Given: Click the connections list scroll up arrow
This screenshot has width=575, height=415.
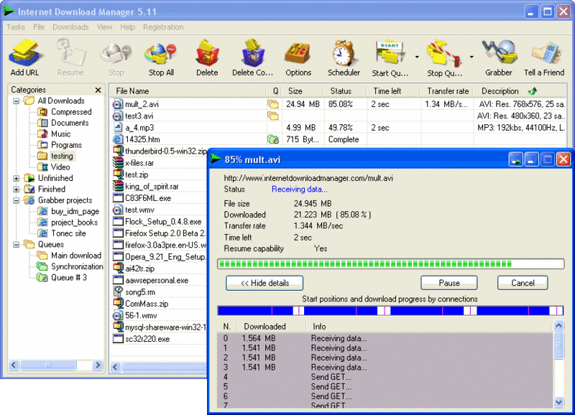Looking at the screenshot, I should coord(558,325).
